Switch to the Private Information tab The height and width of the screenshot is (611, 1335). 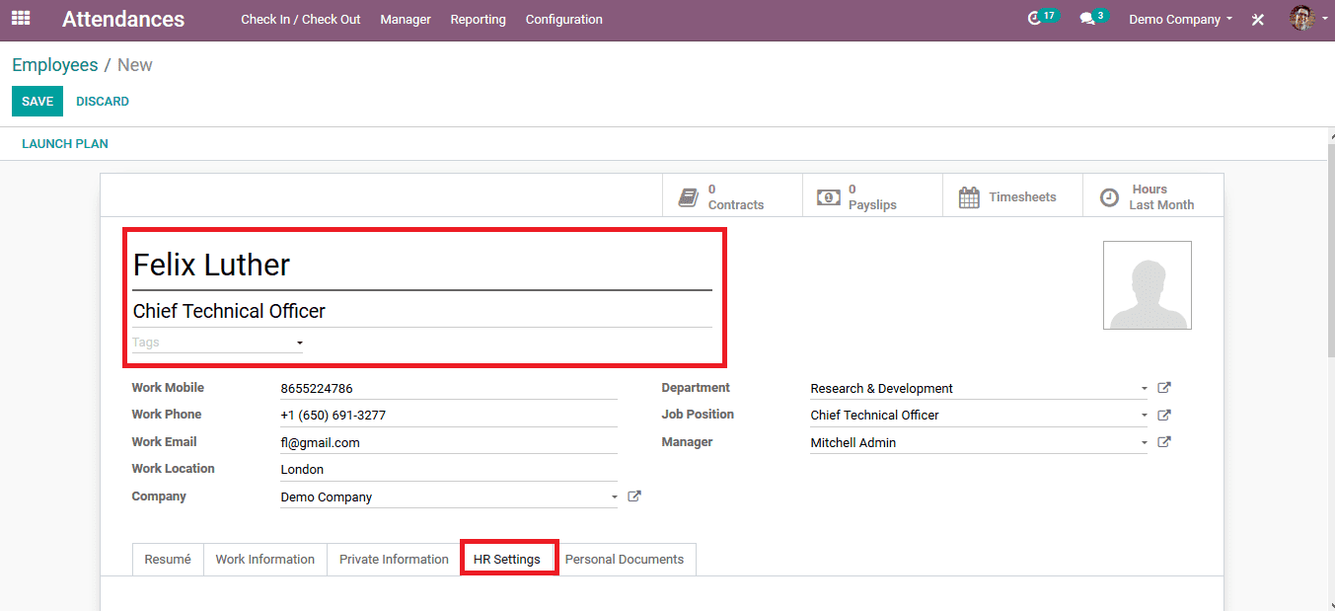click(x=394, y=559)
